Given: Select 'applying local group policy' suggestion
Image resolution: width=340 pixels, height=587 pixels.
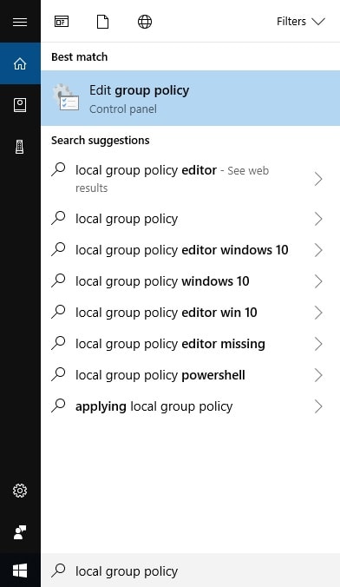Looking at the screenshot, I should pos(191,406).
